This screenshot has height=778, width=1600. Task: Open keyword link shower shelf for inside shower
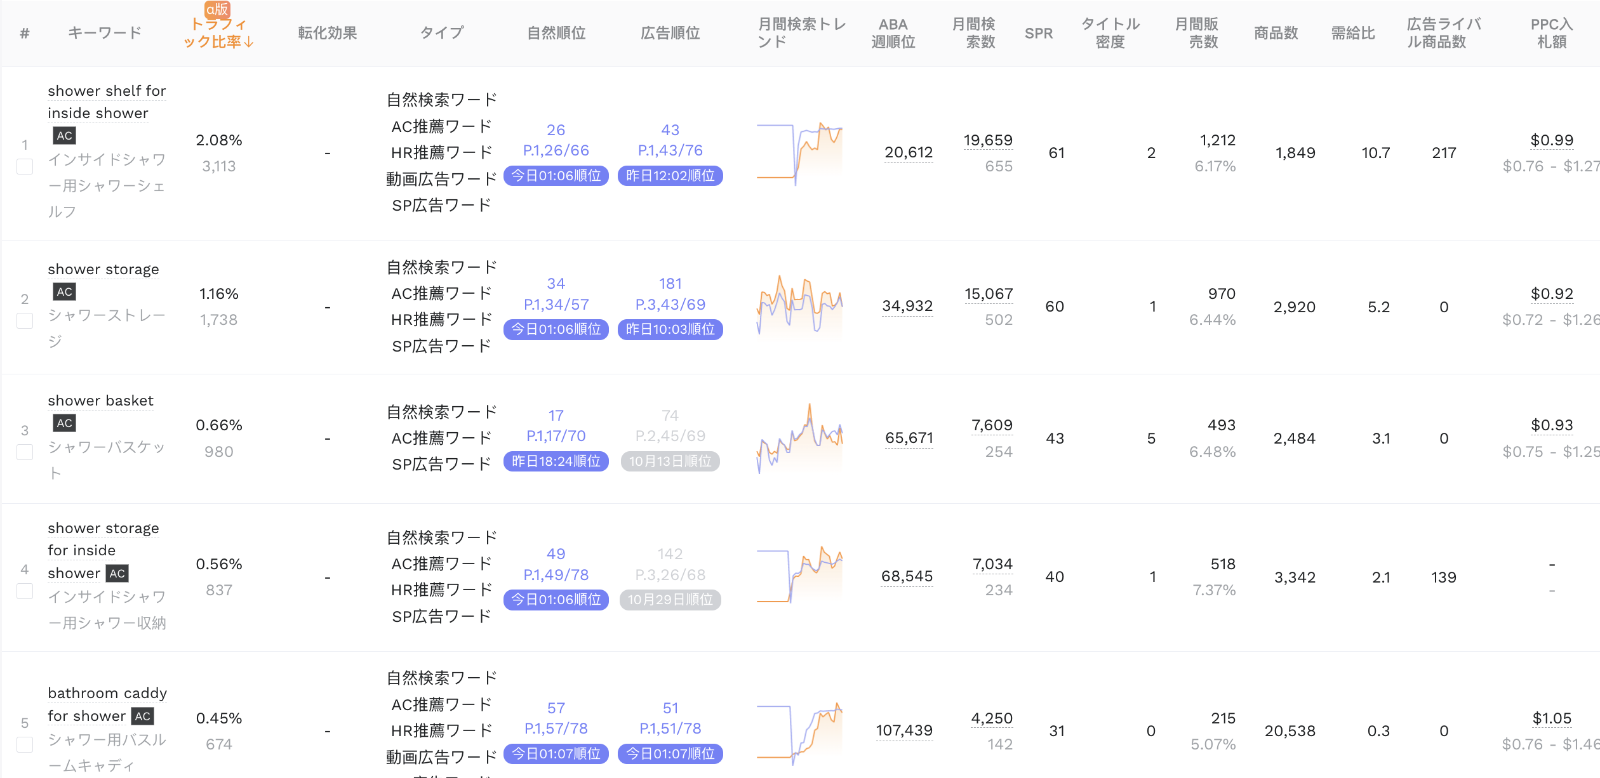pyautogui.click(x=107, y=102)
